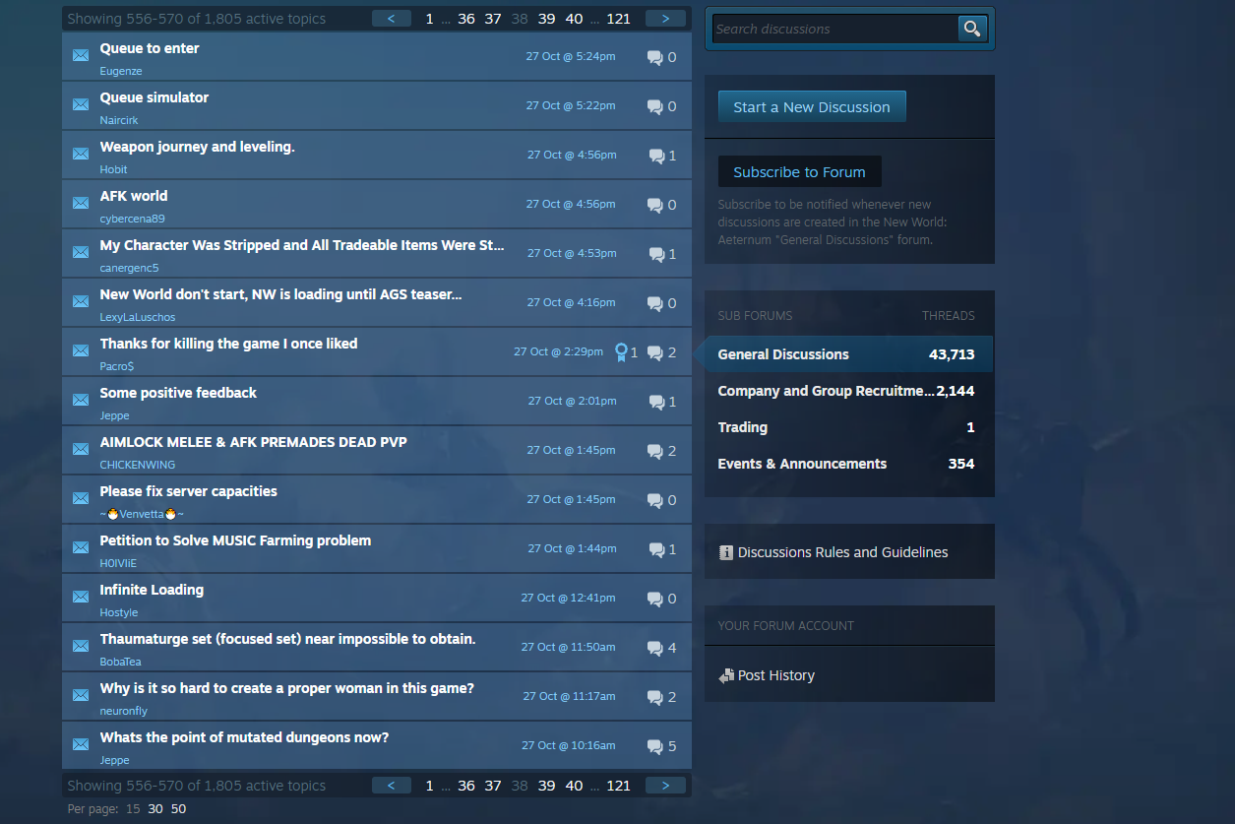
Task: Set per page to 15
Action: point(133,809)
